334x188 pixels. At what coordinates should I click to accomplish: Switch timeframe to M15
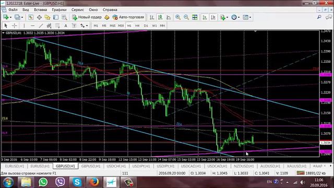coord(113,26)
